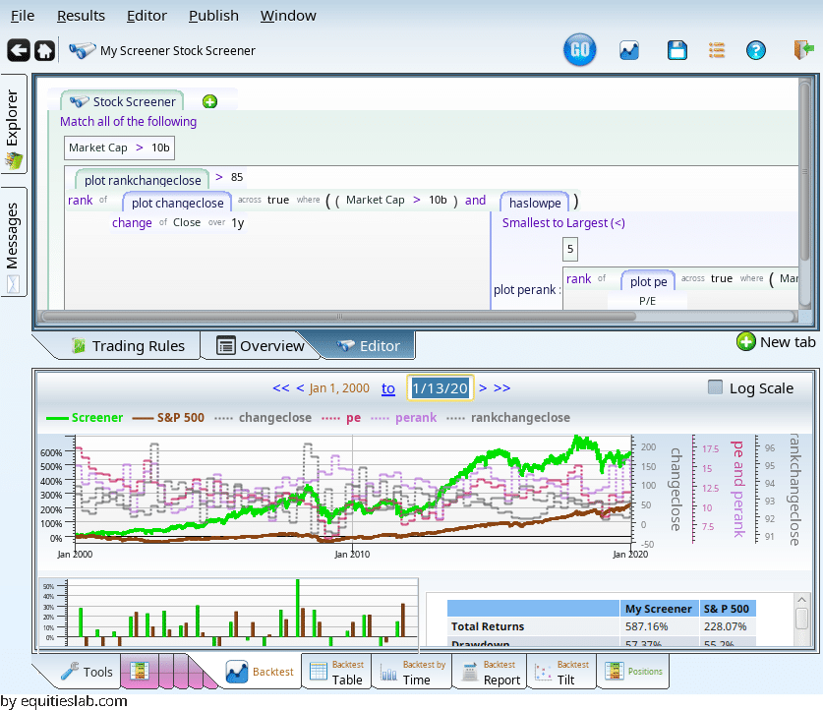The image size is (823, 710).
Task: Toggle the S&P 500 legend series
Action: [x=168, y=418]
